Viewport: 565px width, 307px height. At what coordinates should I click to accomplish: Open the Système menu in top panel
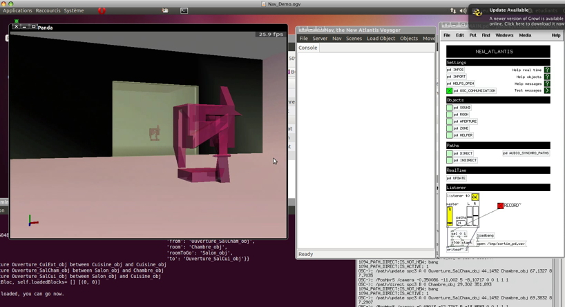[74, 11]
